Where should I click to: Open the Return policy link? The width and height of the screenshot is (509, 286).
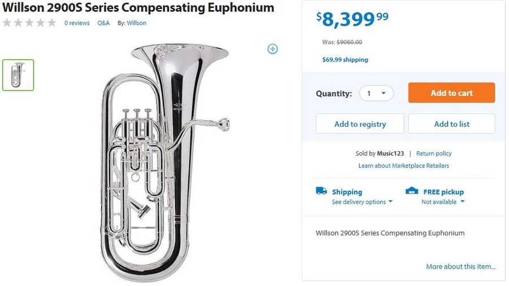[434, 153]
